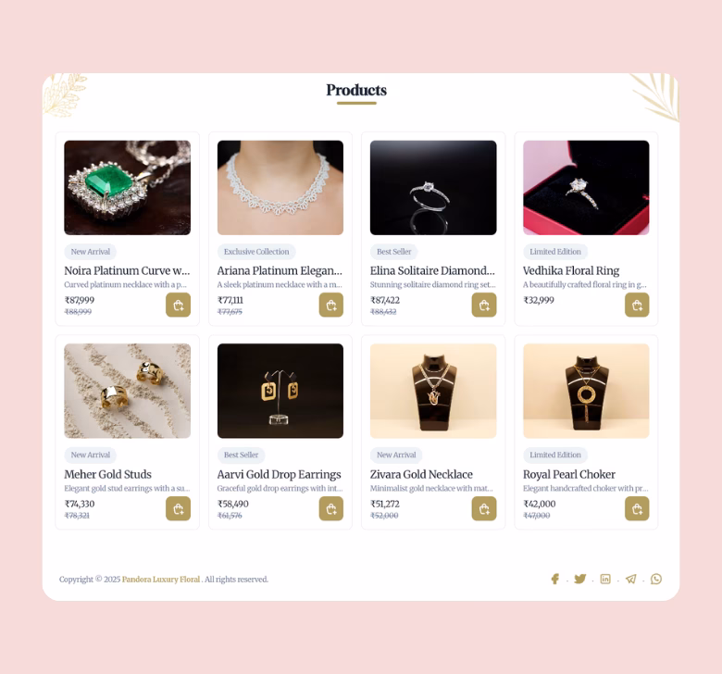Add Ariana Platinum Elegance necklace to cart
This screenshot has height=674, width=722.
(331, 305)
